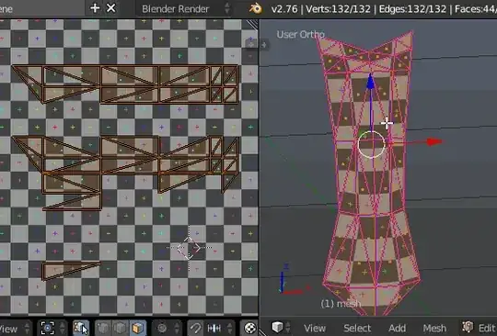
Task: Click the add new scene plus button
Action: 95,8
